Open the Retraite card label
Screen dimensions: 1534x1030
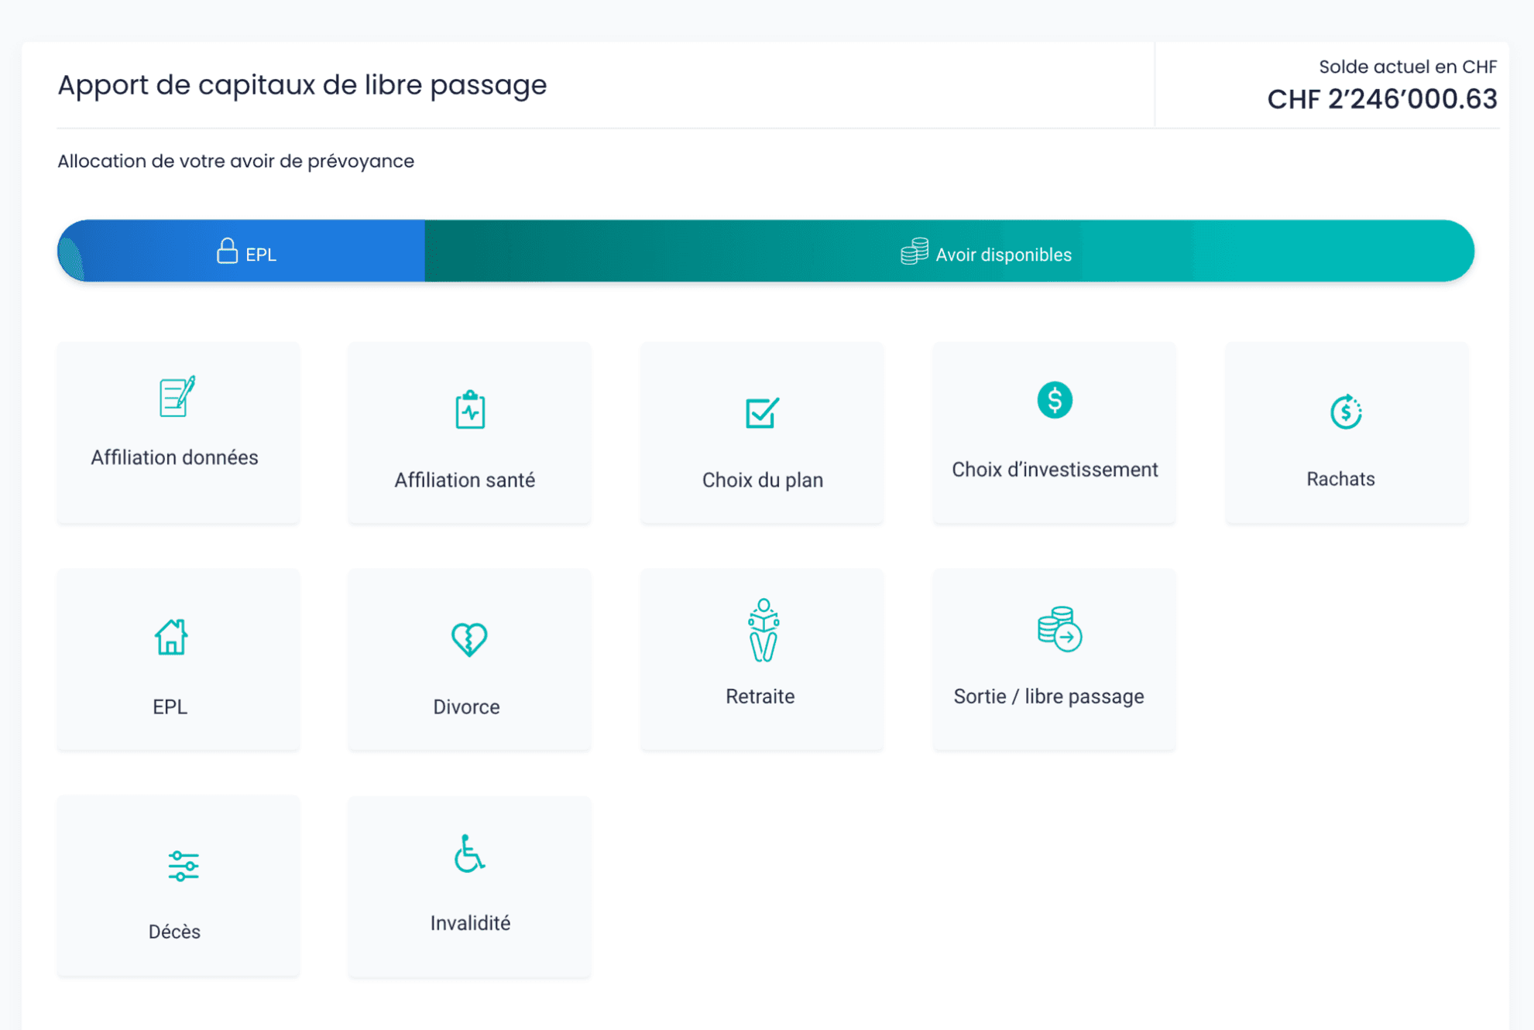tap(760, 696)
